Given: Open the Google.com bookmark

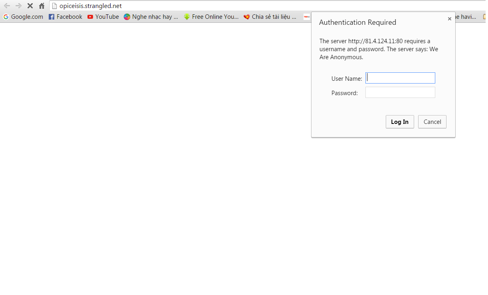Looking at the screenshot, I should coord(23,17).
